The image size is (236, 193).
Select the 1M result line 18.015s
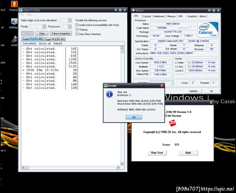[50, 70]
